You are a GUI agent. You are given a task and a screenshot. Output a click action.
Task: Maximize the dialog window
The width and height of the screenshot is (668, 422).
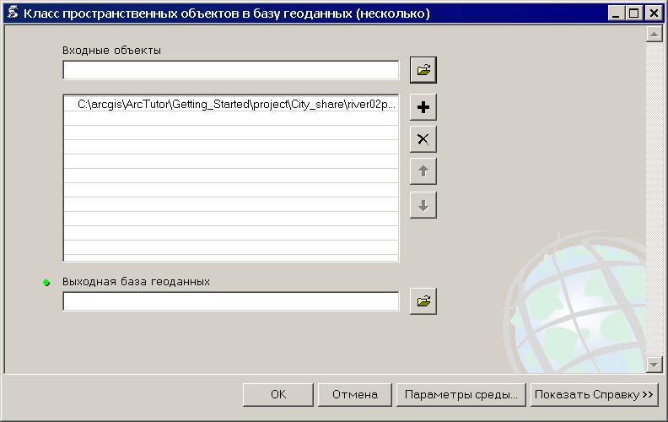coord(633,14)
